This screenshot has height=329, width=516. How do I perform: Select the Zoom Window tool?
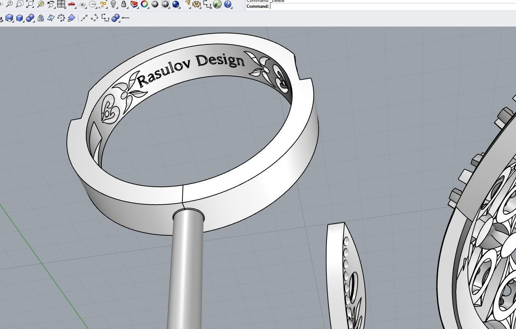(20, 4)
